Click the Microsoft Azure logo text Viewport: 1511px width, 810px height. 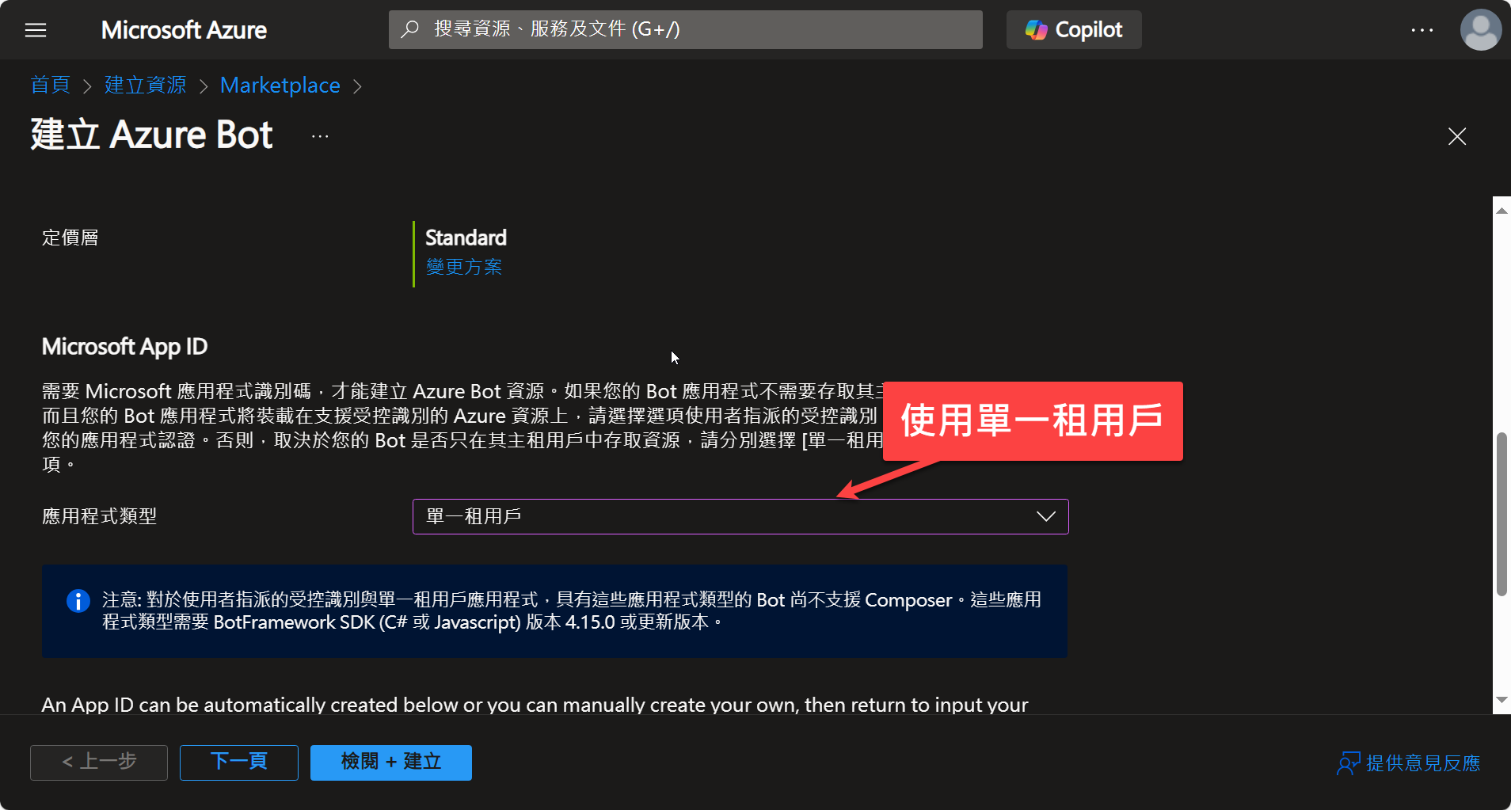click(184, 30)
